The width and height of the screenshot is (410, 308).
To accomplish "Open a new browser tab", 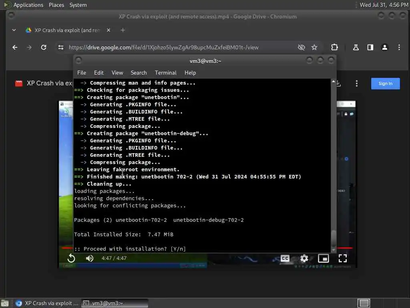I will pyautogui.click(x=123, y=30).
